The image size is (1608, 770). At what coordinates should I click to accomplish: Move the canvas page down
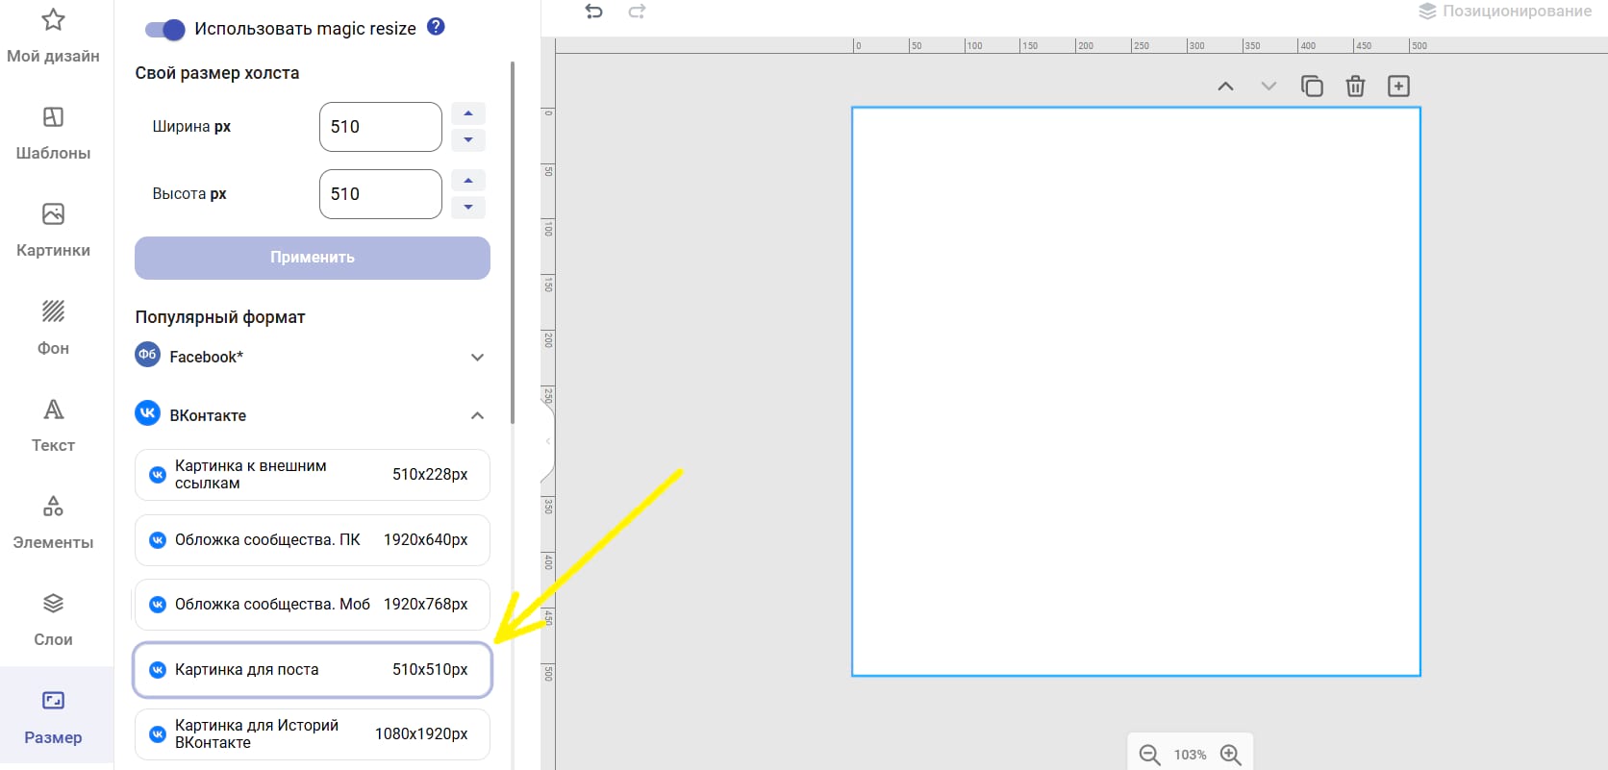pos(1269,87)
